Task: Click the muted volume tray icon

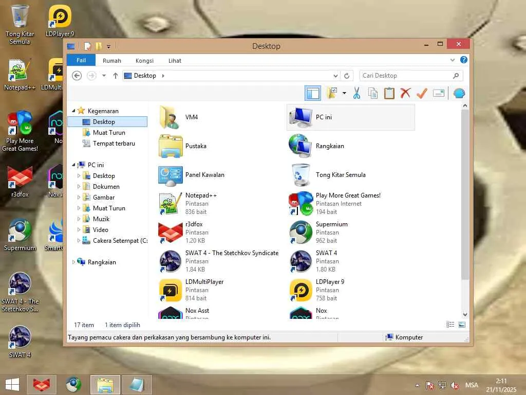Action: (x=455, y=385)
